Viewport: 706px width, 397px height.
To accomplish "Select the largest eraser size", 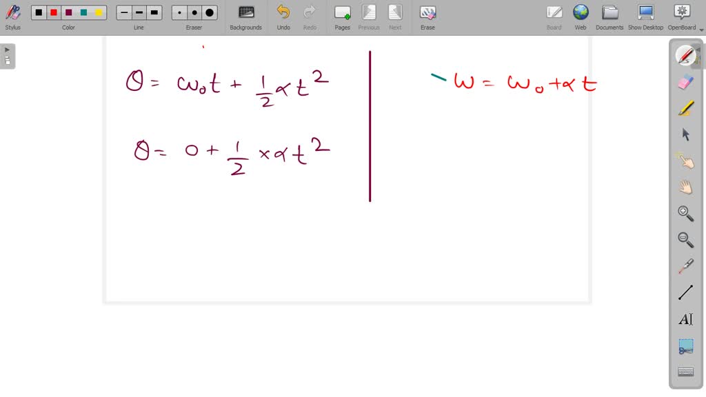I will tap(208, 12).
